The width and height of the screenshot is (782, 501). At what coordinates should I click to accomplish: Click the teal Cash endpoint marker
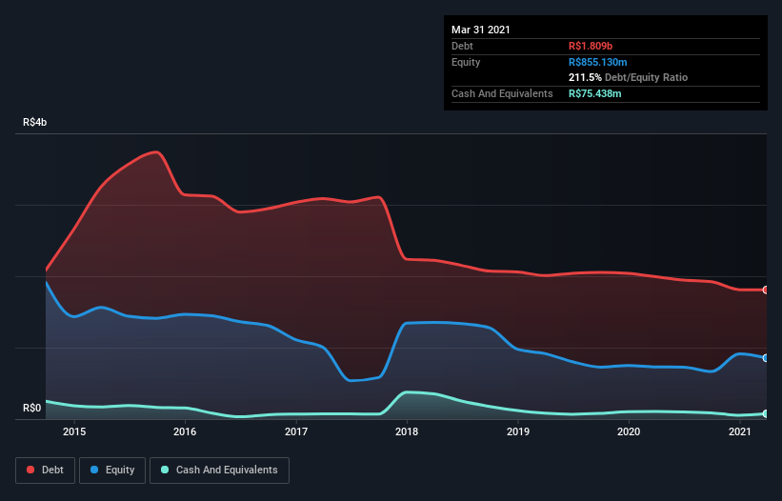click(x=766, y=413)
